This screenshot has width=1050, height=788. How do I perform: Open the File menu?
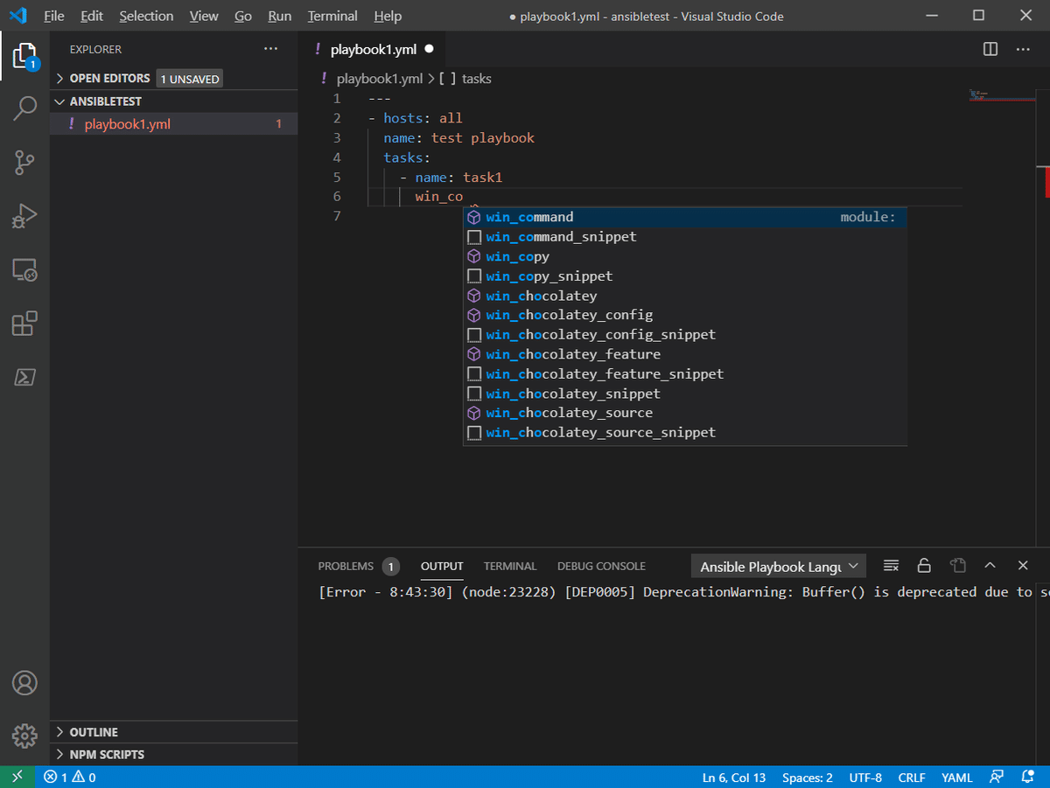coord(53,16)
